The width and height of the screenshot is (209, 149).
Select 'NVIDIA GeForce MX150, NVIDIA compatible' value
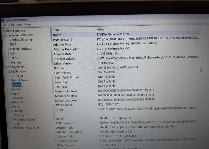coord(127,44)
